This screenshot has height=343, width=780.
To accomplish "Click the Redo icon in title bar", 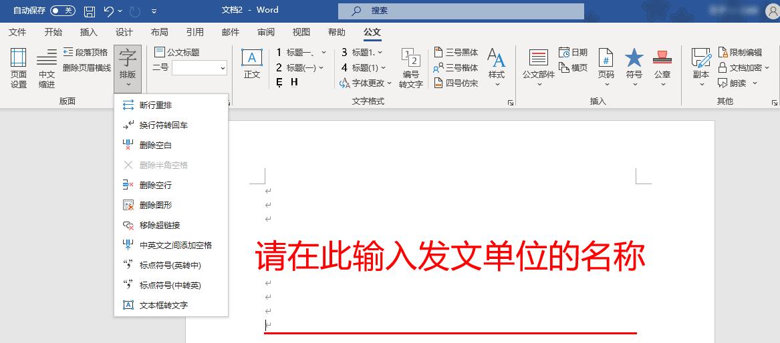I will tap(135, 11).
